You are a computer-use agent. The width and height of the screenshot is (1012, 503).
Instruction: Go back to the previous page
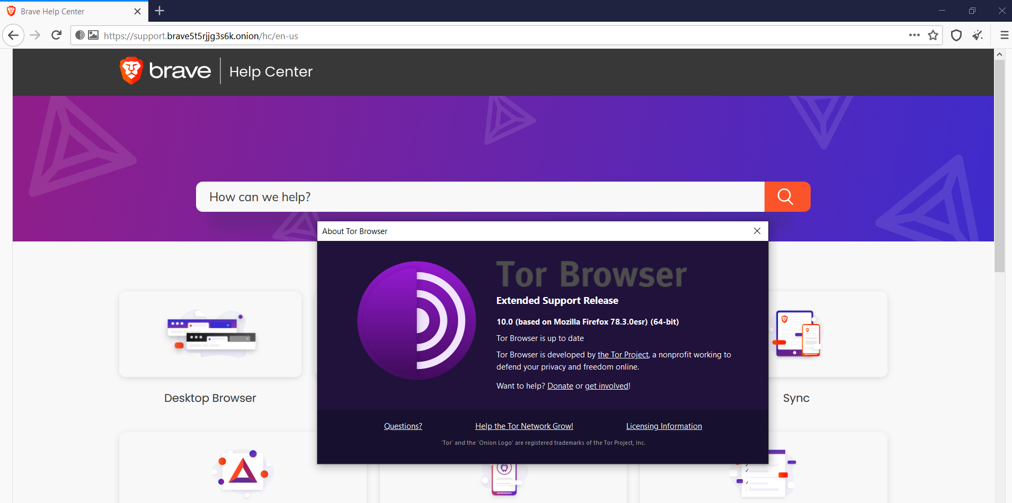tap(13, 35)
